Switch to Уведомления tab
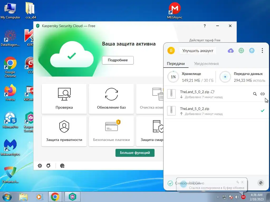Screen dimensions: 270x202 (x=206, y=64)
